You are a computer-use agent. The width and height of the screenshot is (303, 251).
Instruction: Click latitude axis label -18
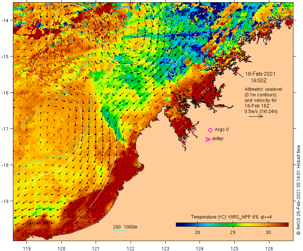coord(4,165)
